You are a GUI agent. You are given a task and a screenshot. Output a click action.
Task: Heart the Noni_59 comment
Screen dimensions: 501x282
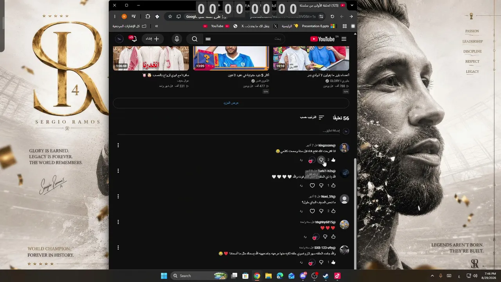(312, 211)
